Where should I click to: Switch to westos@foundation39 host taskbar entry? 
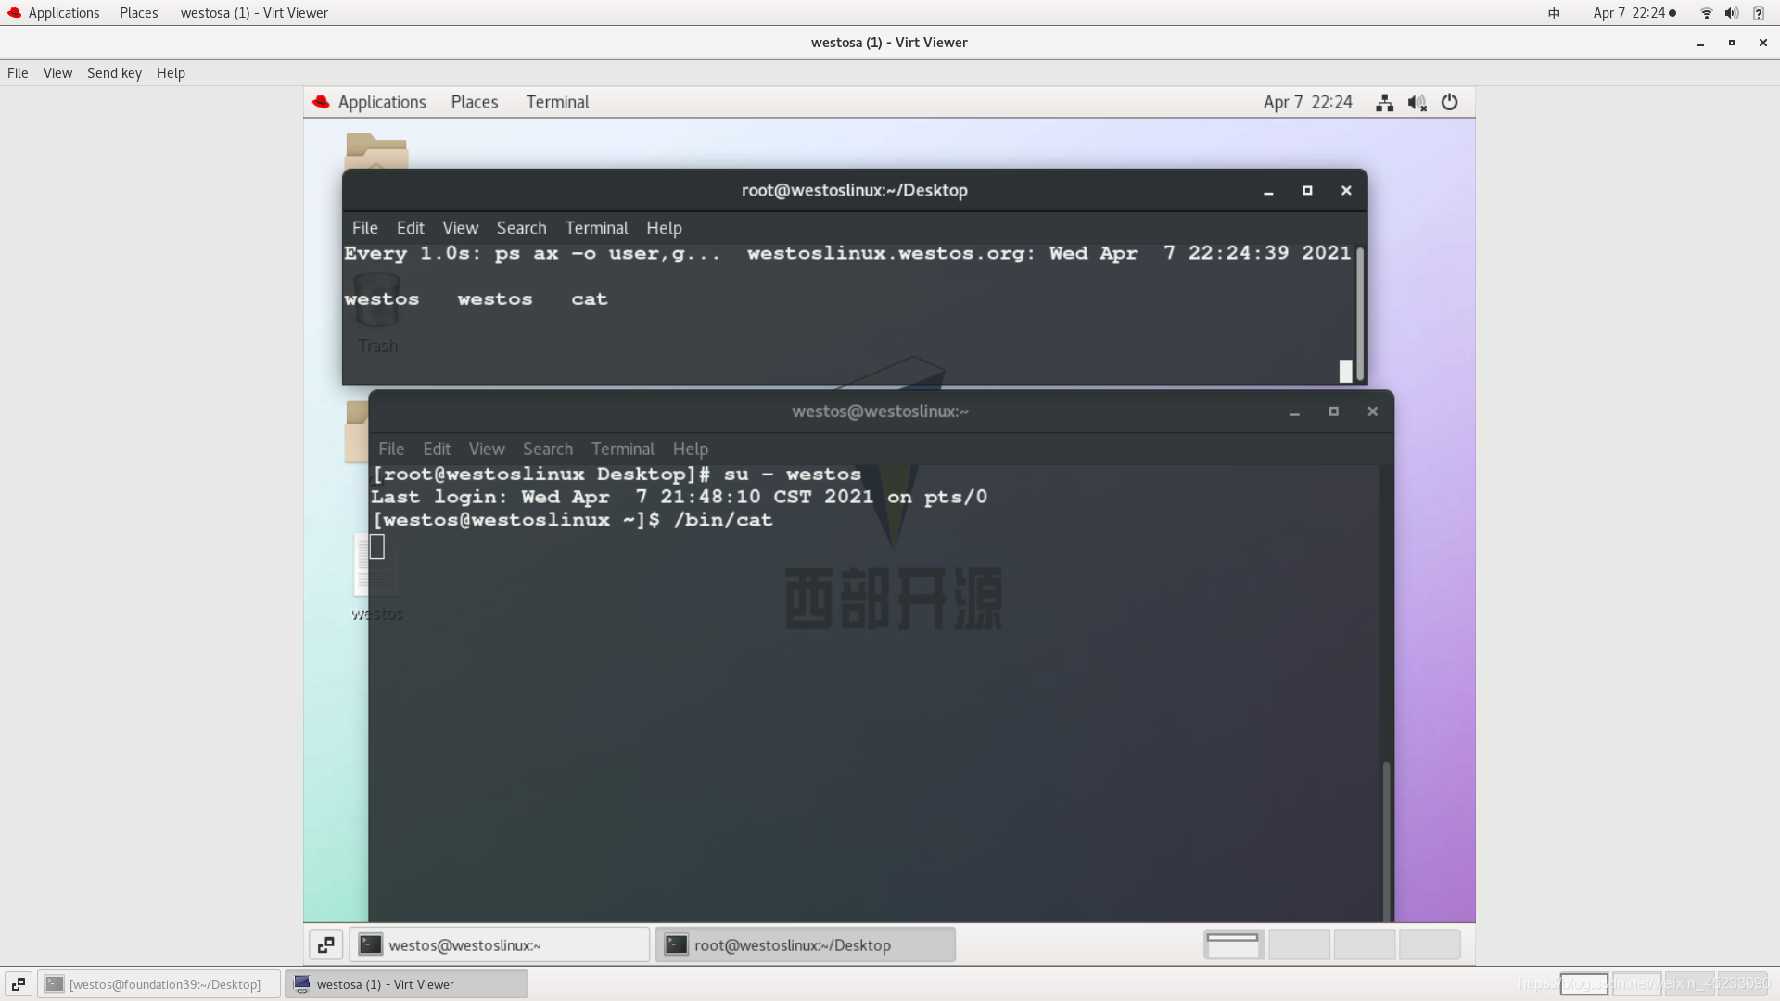(159, 984)
